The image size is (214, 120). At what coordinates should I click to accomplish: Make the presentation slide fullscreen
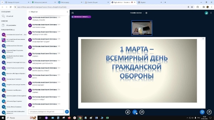point(203,38)
